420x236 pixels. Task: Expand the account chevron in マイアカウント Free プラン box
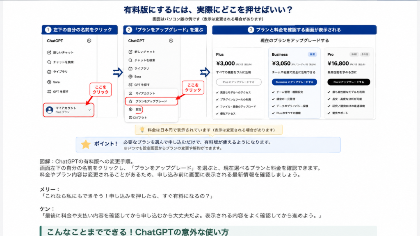(x=89, y=110)
